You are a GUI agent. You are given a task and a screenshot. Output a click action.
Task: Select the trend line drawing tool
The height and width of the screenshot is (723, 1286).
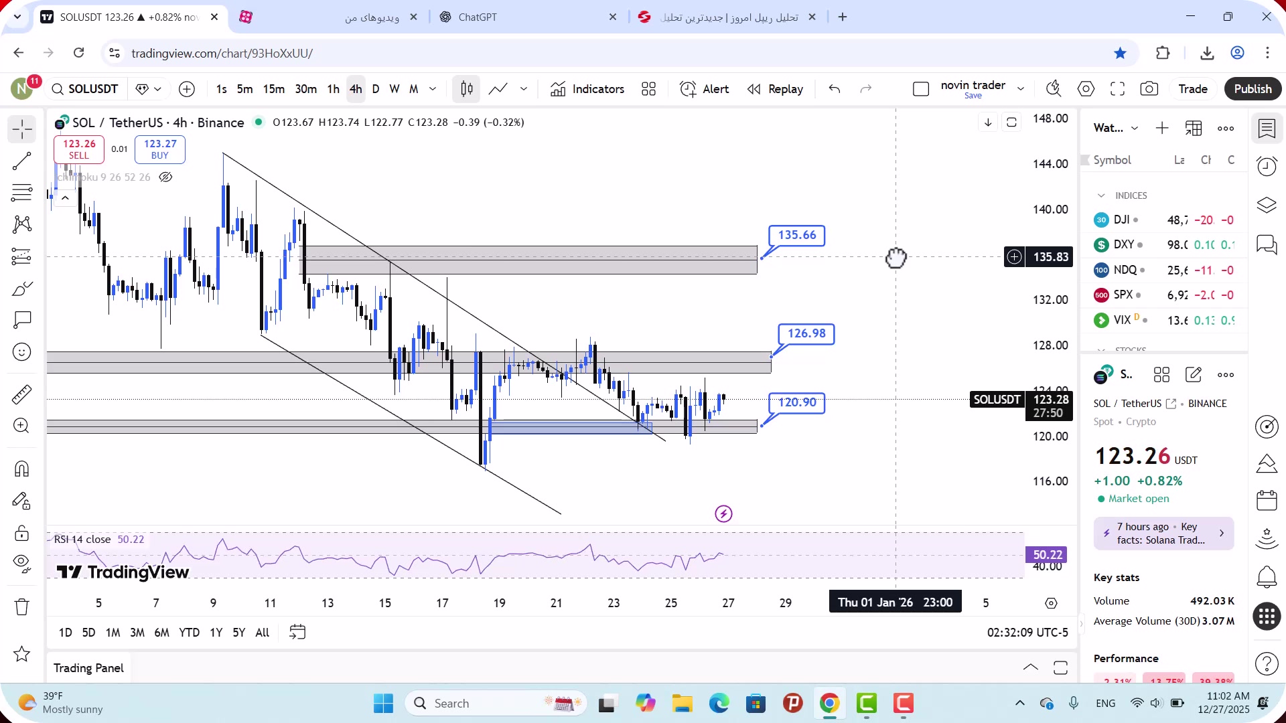click(x=21, y=161)
